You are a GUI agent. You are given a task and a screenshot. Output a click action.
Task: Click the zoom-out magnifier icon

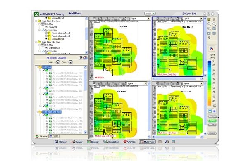coord(214,24)
